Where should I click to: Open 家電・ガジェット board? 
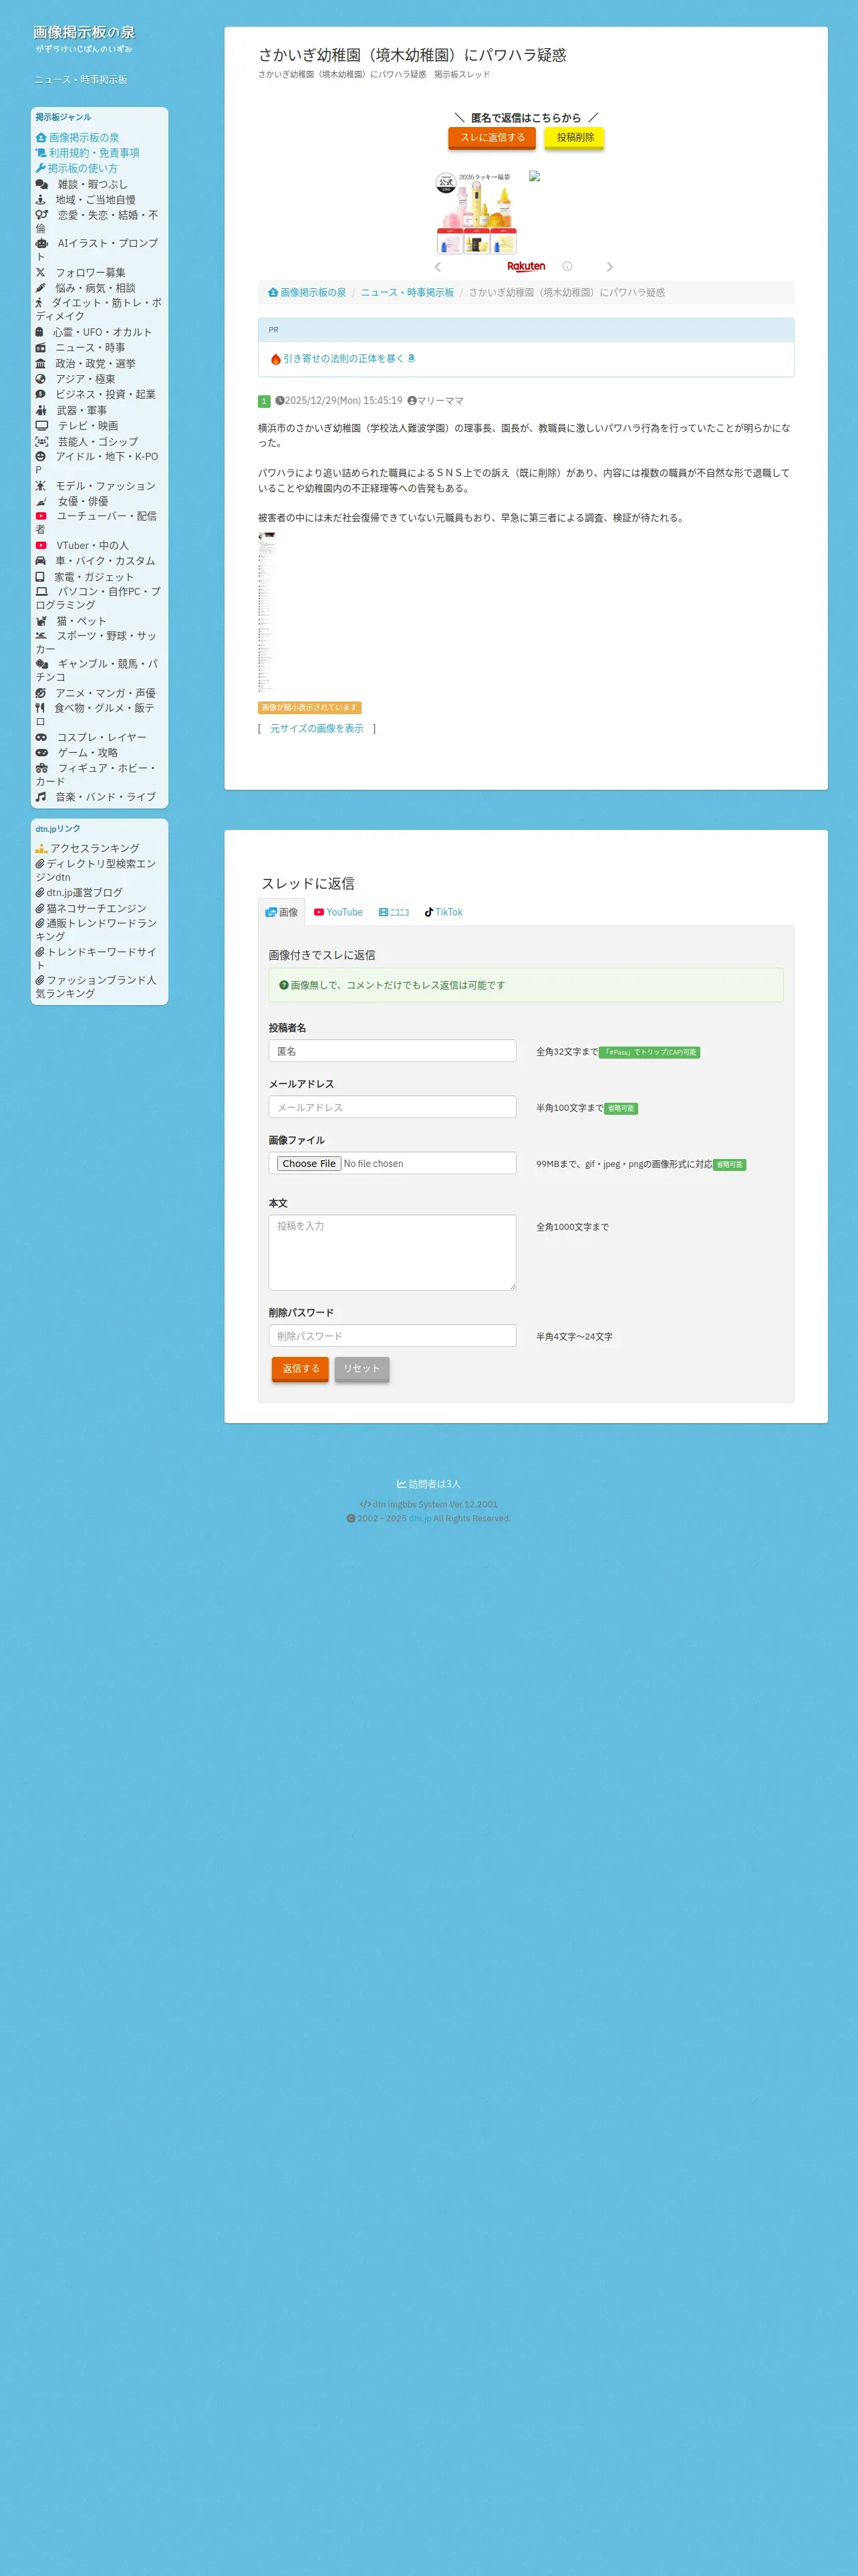(94, 577)
